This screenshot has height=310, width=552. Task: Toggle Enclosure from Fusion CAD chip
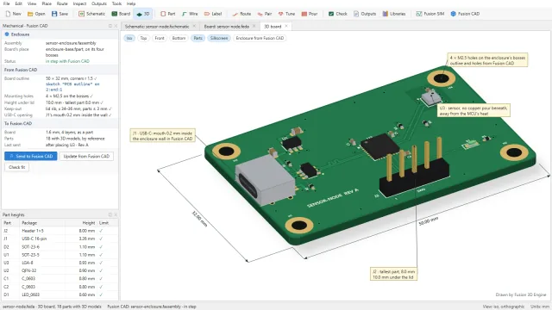click(260, 38)
